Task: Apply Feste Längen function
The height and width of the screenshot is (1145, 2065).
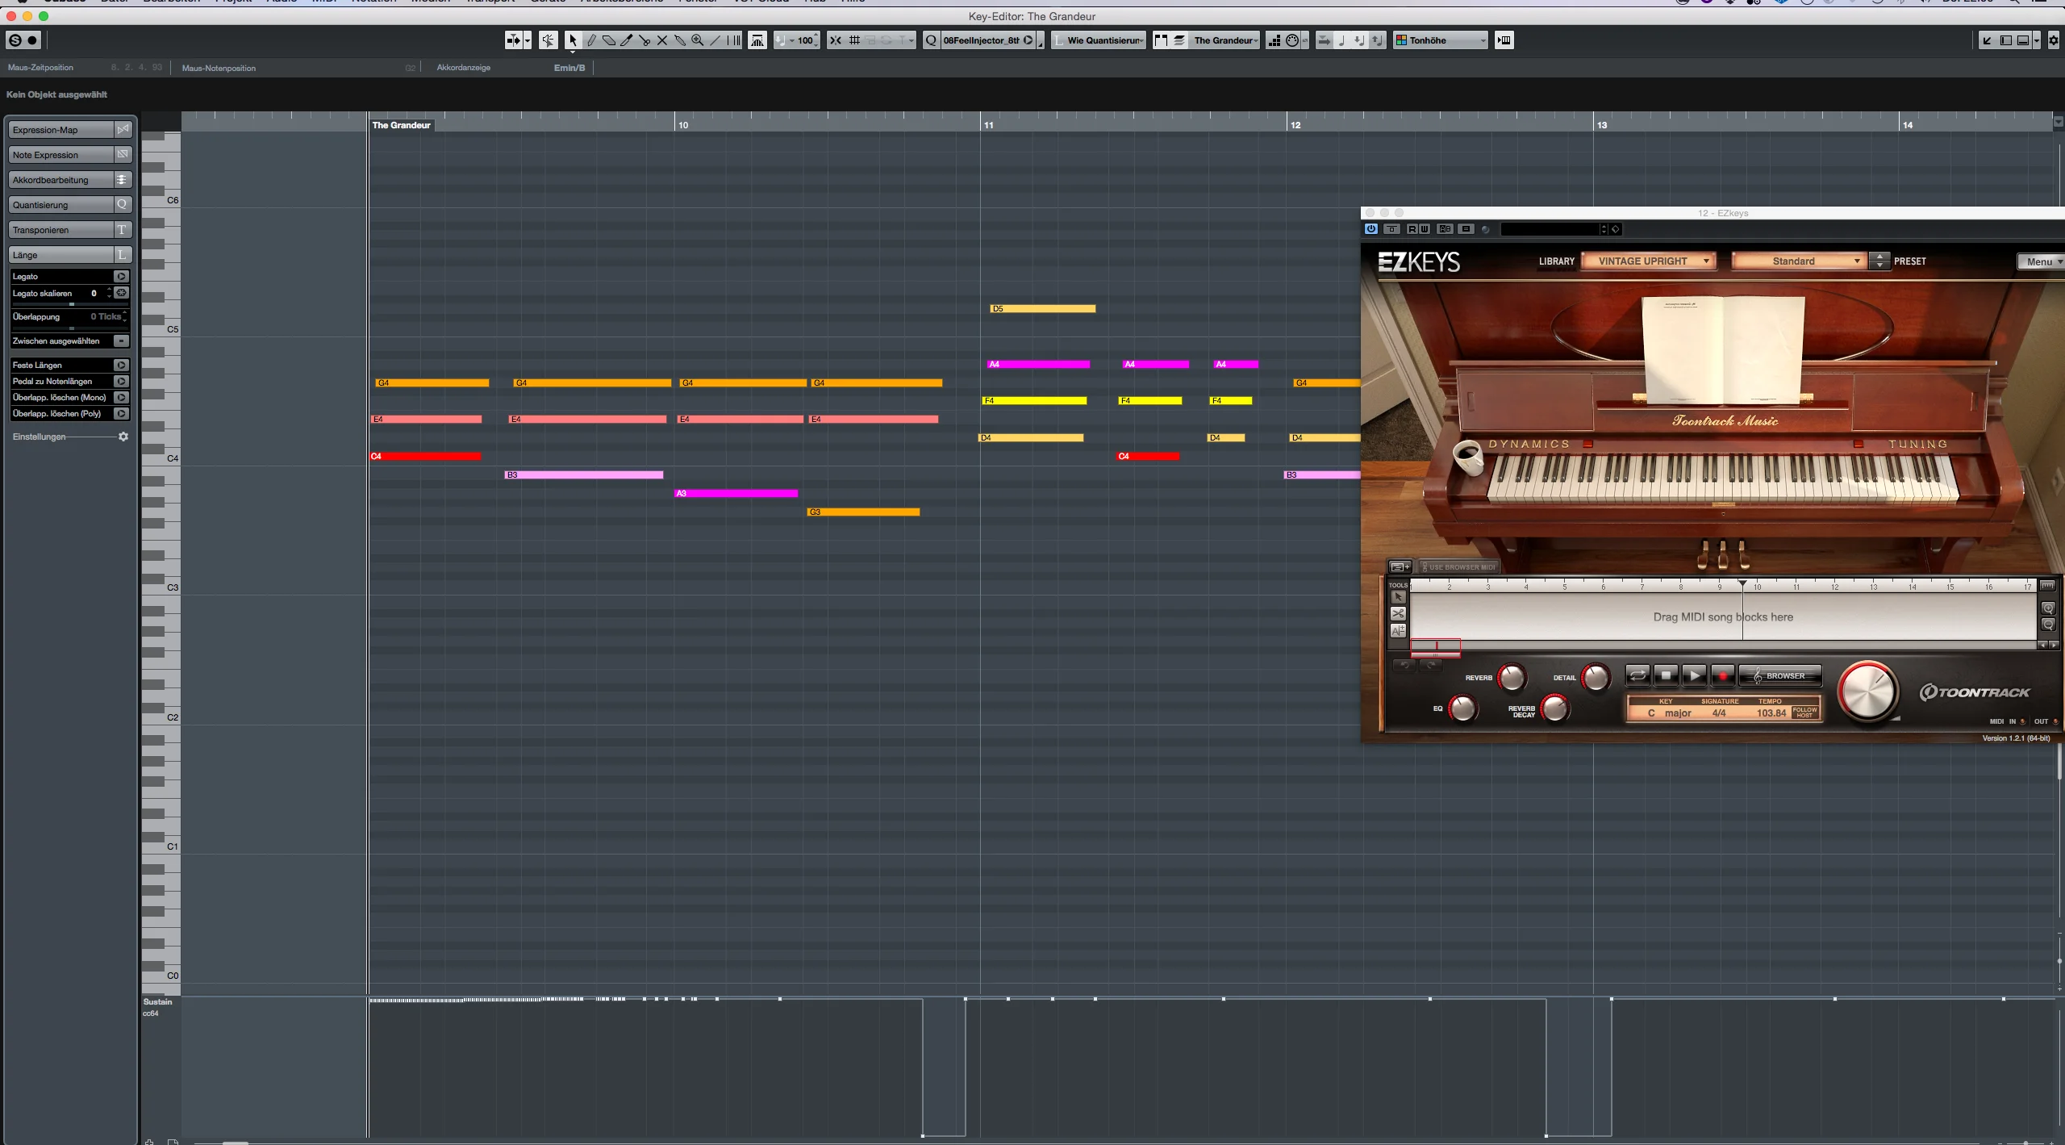Action: [121, 366]
